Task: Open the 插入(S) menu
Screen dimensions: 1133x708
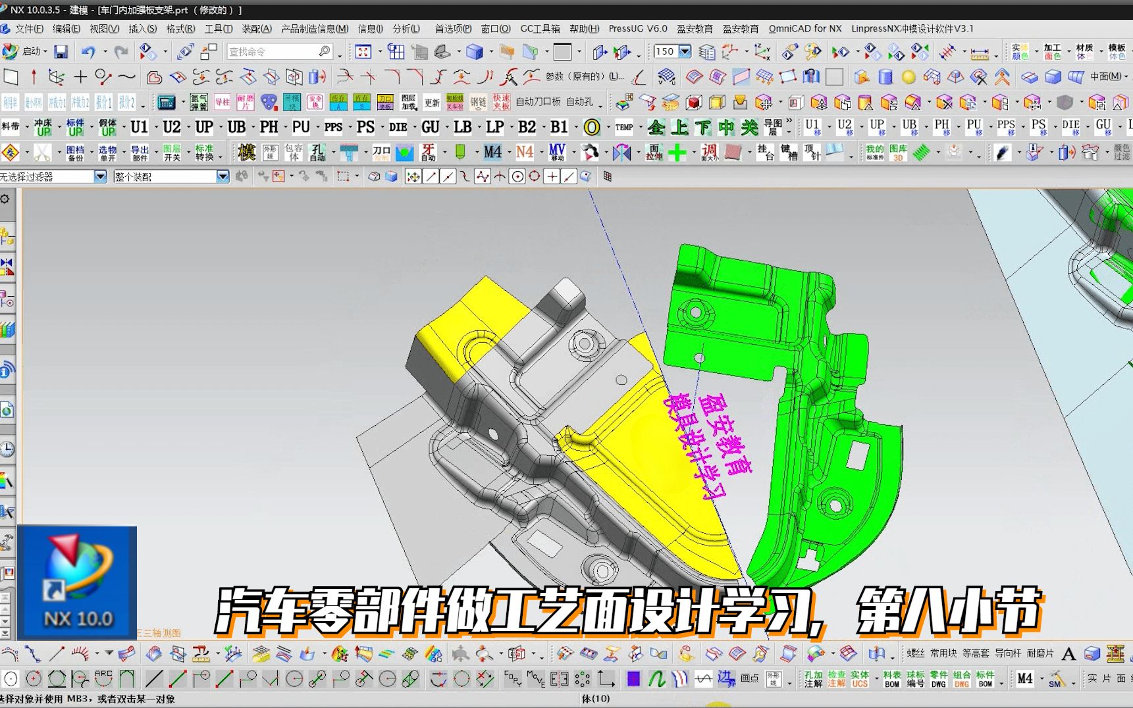Action: click(x=144, y=28)
